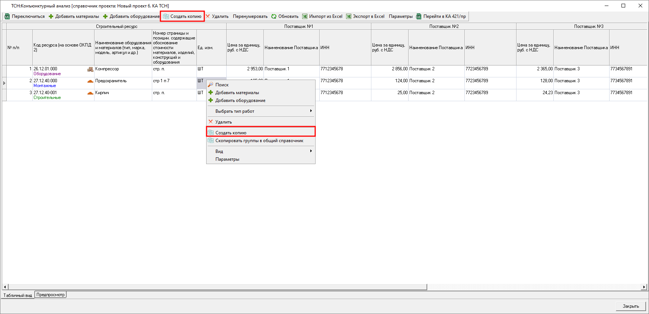This screenshot has width=649, height=314.
Task: Select the Компрессор cell in row 1
Action: (123, 69)
